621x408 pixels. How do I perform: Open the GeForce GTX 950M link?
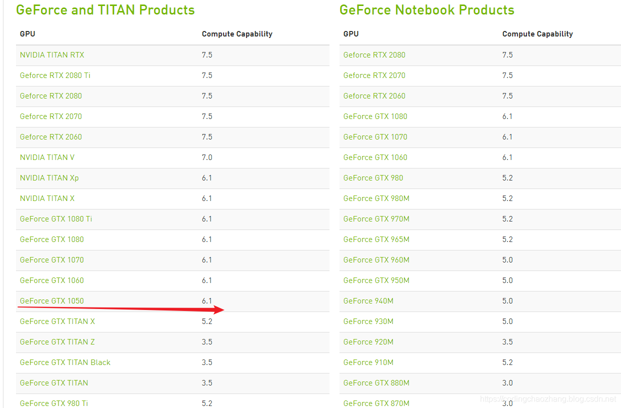click(376, 280)
